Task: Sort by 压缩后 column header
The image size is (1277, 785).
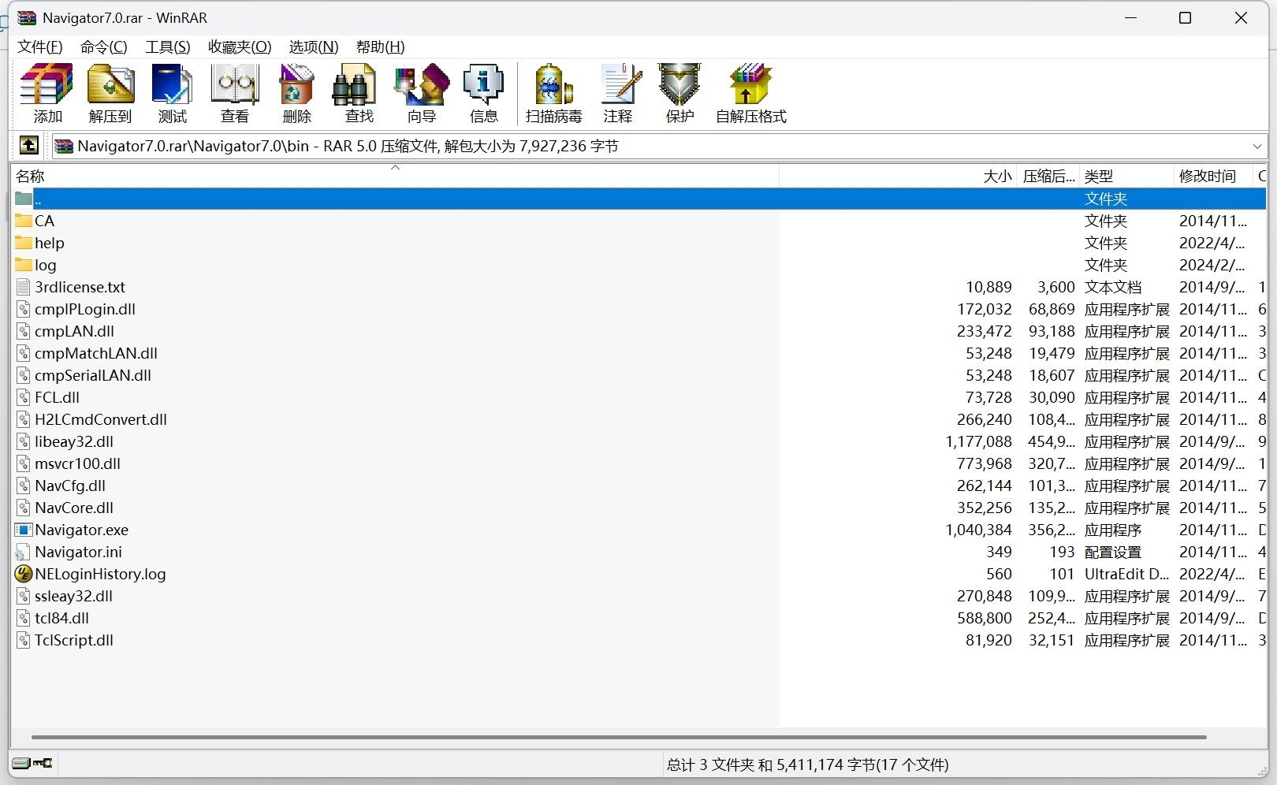Action: pyautogui.click(x=1048, y=176)
